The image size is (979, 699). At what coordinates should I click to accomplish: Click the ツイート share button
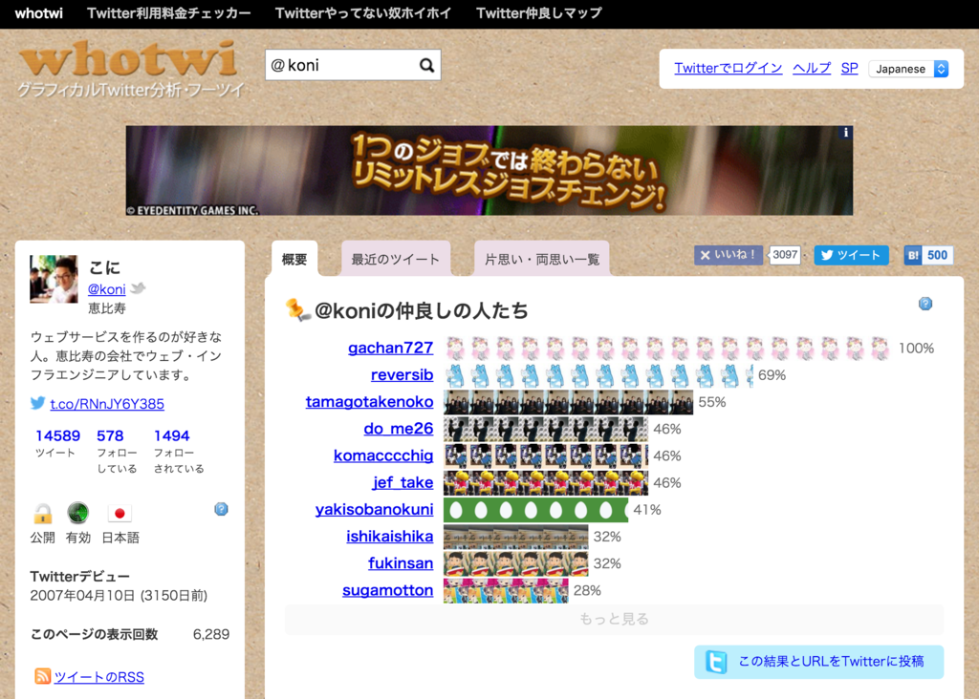point(851,255)
